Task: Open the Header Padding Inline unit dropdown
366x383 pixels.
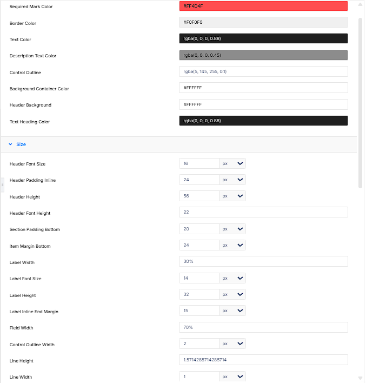Action: [x=232, y=180]
